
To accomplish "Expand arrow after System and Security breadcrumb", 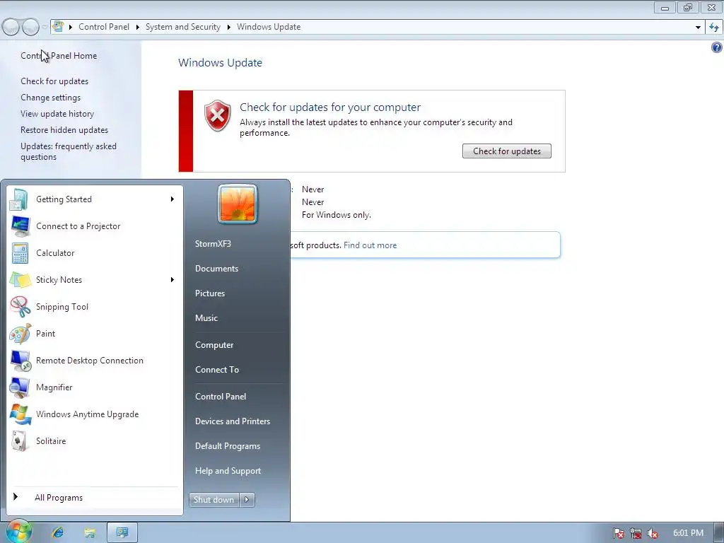I will tap(228, 28).
